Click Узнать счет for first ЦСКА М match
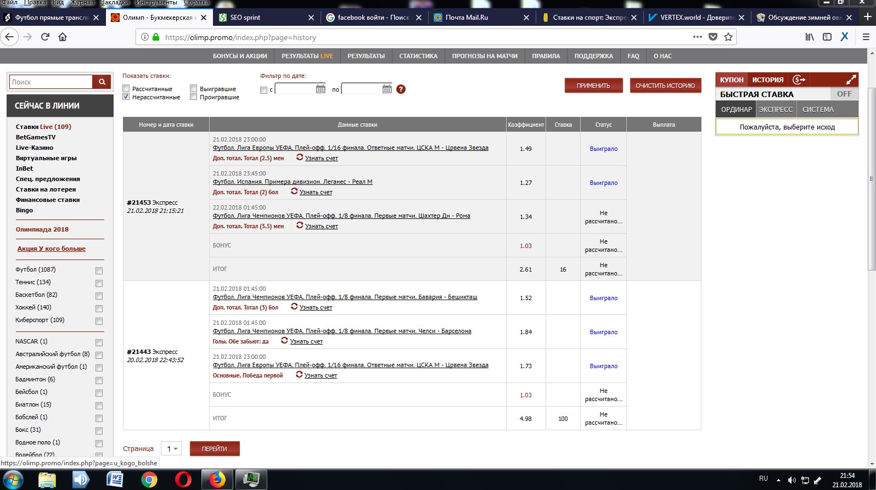Screen dimensions: 876x490 322,158
